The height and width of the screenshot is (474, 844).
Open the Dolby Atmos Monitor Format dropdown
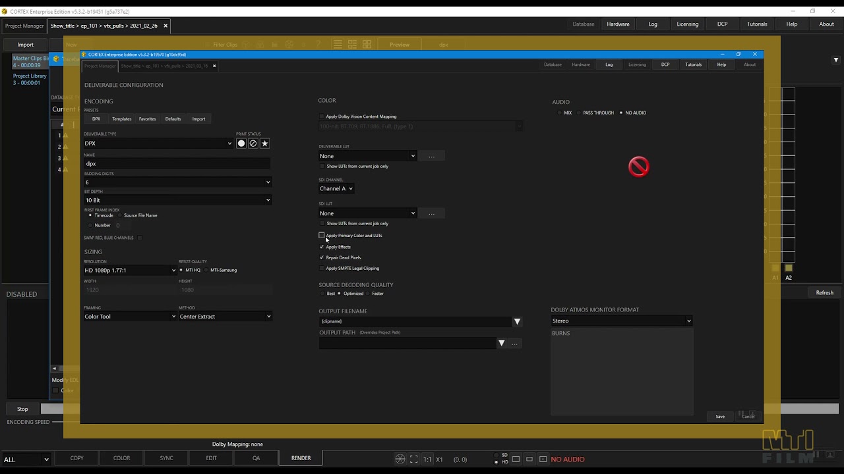tap(621, 321)
